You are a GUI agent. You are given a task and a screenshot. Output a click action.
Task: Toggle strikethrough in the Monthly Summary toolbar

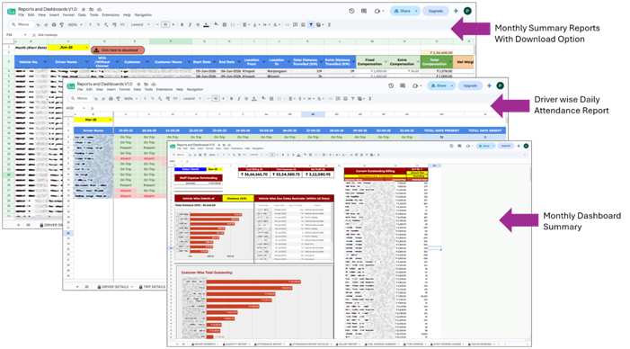click(x=198, y=24)
